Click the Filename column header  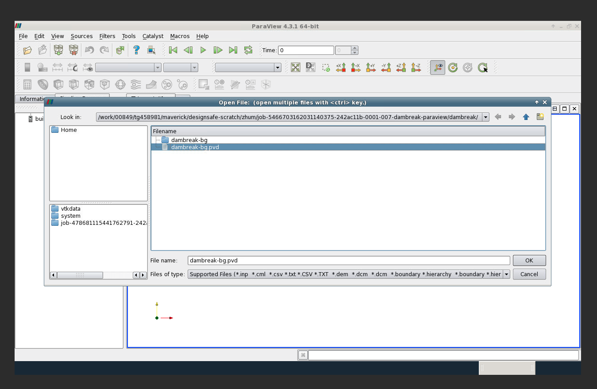click(x=348, y=131)
